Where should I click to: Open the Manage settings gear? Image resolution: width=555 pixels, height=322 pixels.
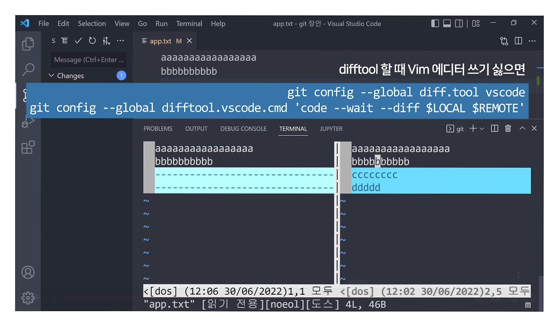(28, 297)
